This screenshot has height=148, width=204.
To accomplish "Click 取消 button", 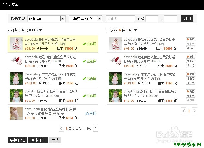I will tap(55, 140).
